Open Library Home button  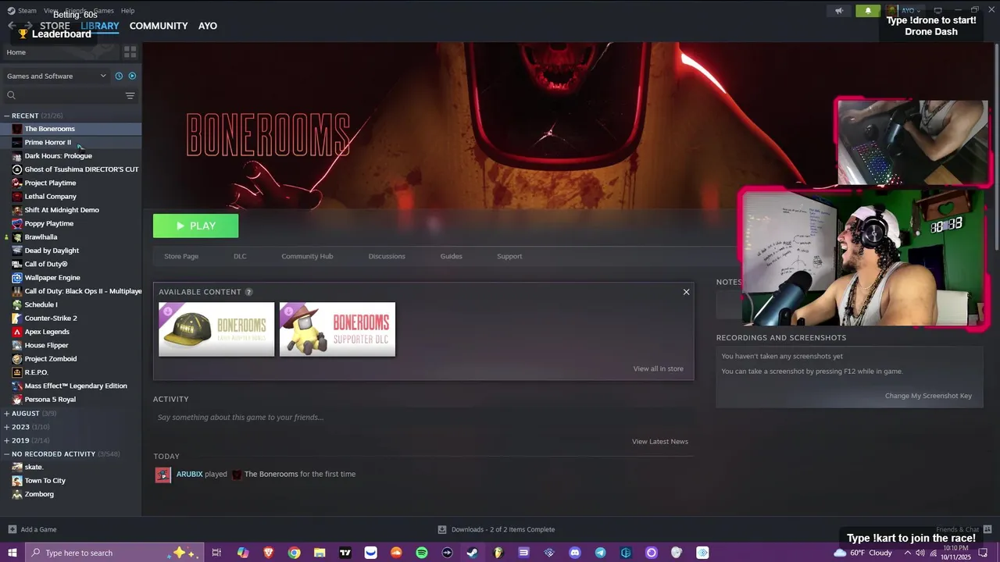pos(61,52)
